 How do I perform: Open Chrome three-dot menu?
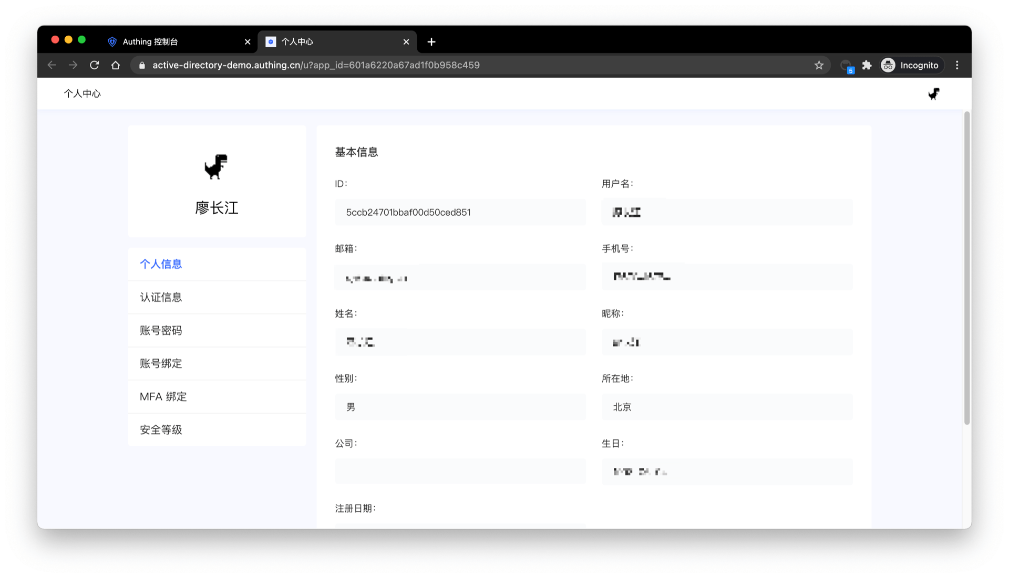957,65
